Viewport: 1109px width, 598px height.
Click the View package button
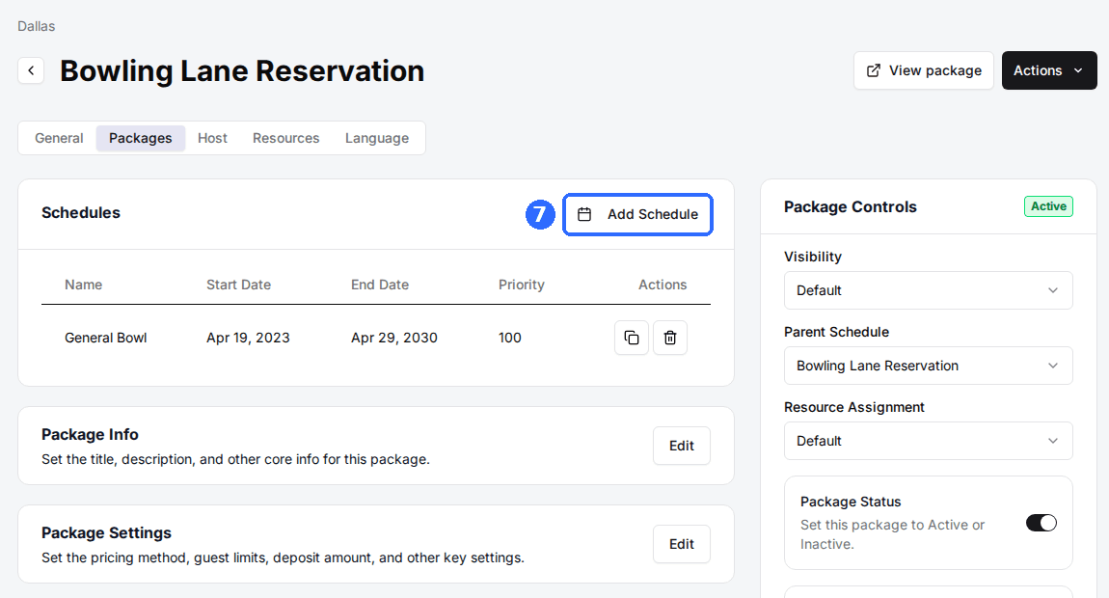(924, 70)
